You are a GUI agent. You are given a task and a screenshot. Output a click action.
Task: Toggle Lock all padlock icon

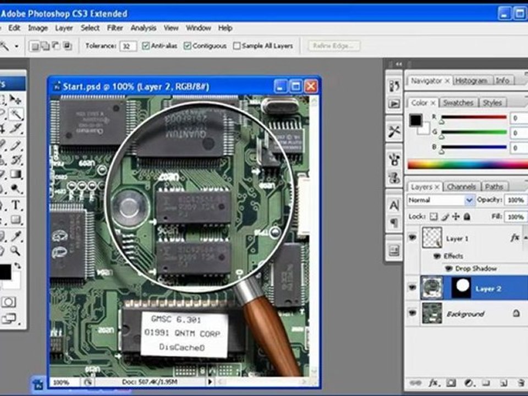(467, 217)
